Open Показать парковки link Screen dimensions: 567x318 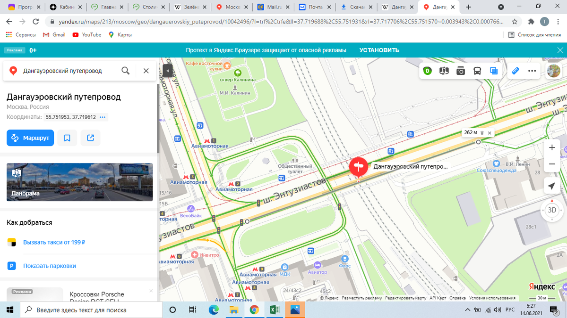[50, 266]
